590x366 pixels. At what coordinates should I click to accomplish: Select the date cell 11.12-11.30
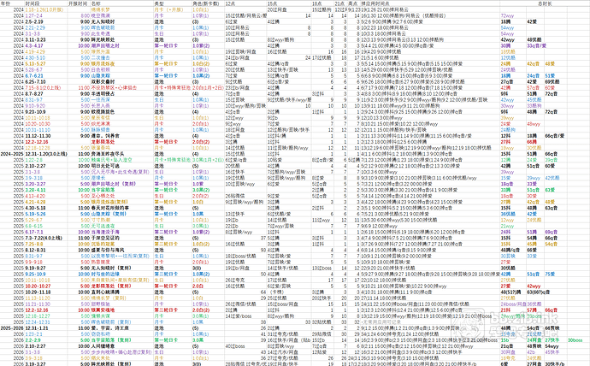(x=38, y=136)
